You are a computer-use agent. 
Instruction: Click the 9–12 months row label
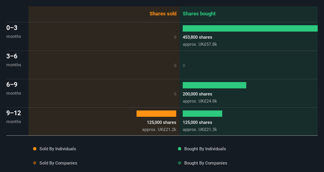click(14, 117)
